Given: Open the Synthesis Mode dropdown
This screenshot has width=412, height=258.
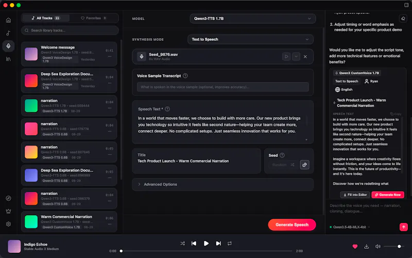Looking at the screenshot, I should (x=250, y=40).
